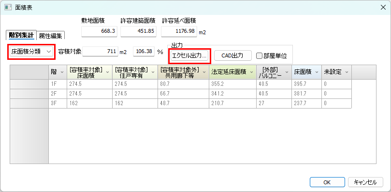Select the 2F row floor cell
The height and width of the screenshot is (192, 391).
tap(58, 94)
